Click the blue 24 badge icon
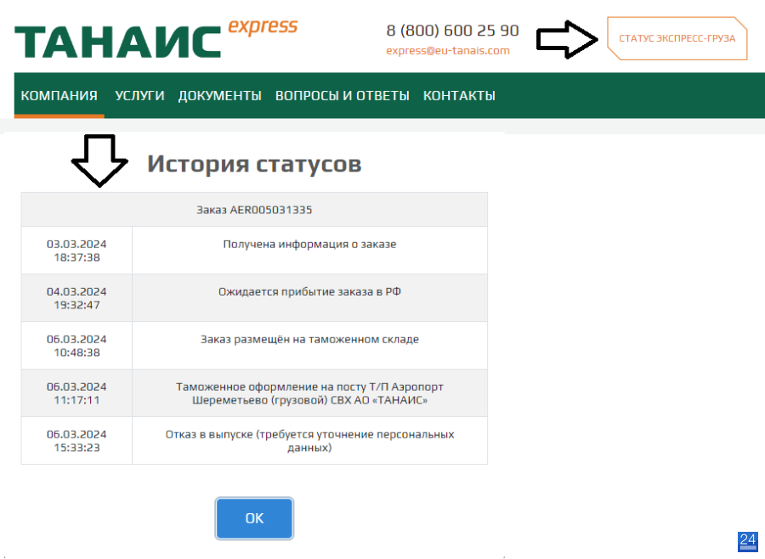 [747, 542]
